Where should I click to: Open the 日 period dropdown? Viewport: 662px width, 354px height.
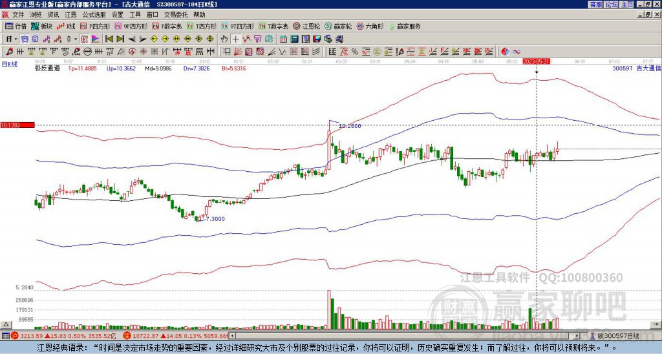pos(12,39)
